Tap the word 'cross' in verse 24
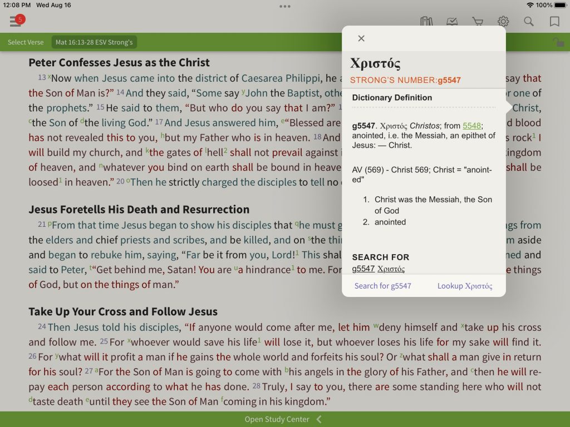This screenshot has width=570, height=427. pyautogui.click(x=529, y=327)
